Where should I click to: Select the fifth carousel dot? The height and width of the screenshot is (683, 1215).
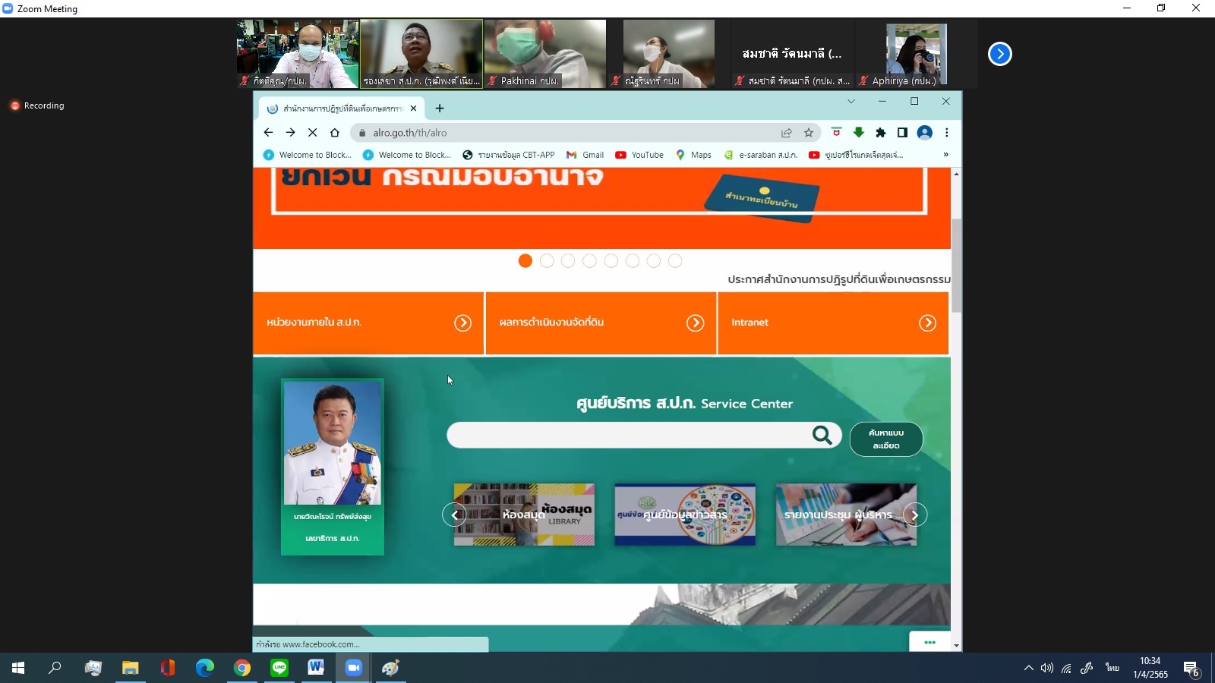(611, 261)
